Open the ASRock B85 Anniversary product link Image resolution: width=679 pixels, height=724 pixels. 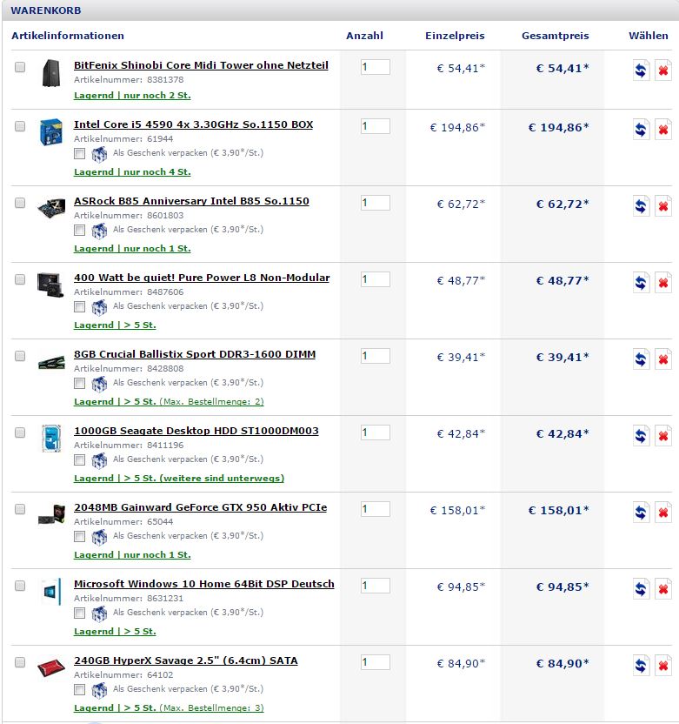[191, 201]
